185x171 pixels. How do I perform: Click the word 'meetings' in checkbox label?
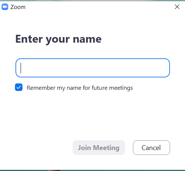coord(121,88)
